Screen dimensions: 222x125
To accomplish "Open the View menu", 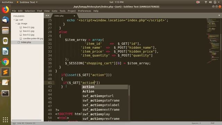I will [x=47, y=11].
